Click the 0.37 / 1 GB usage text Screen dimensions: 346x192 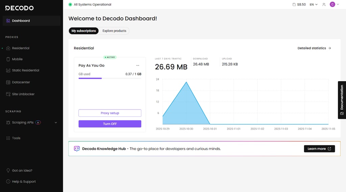click(133, 74)
